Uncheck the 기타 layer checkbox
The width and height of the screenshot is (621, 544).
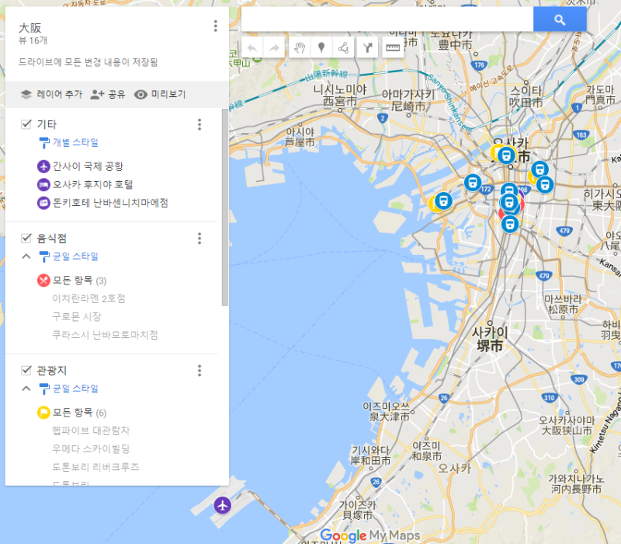26,124
